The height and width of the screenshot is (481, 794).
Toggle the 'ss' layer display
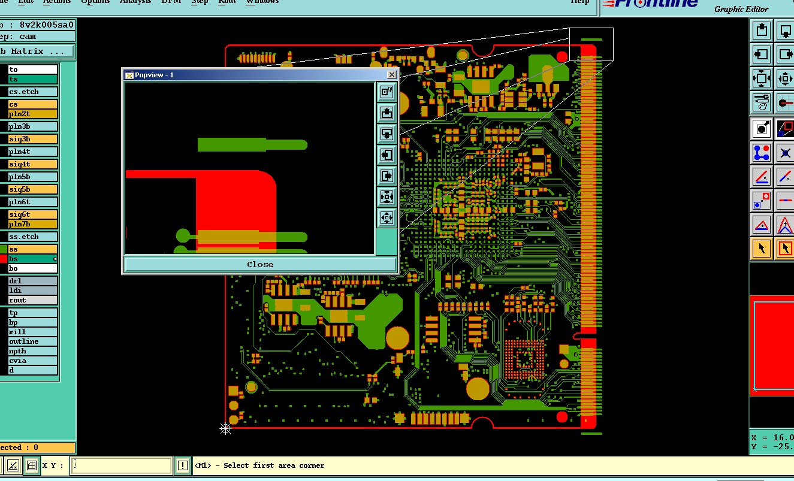point(32,249)
